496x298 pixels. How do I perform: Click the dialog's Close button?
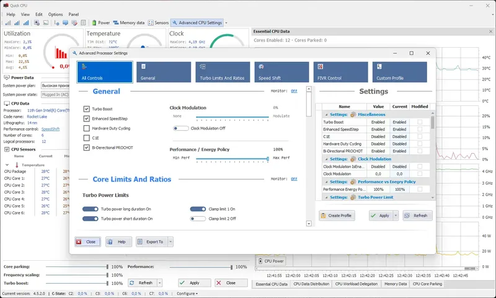87,242
